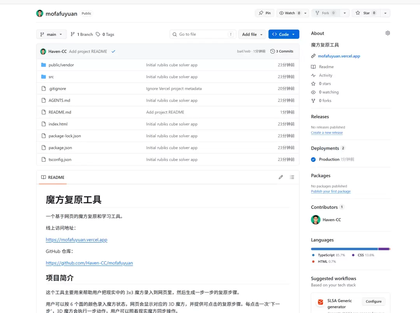Star the mofafuyuan repository
420x313 pixels.
(366, 13)
